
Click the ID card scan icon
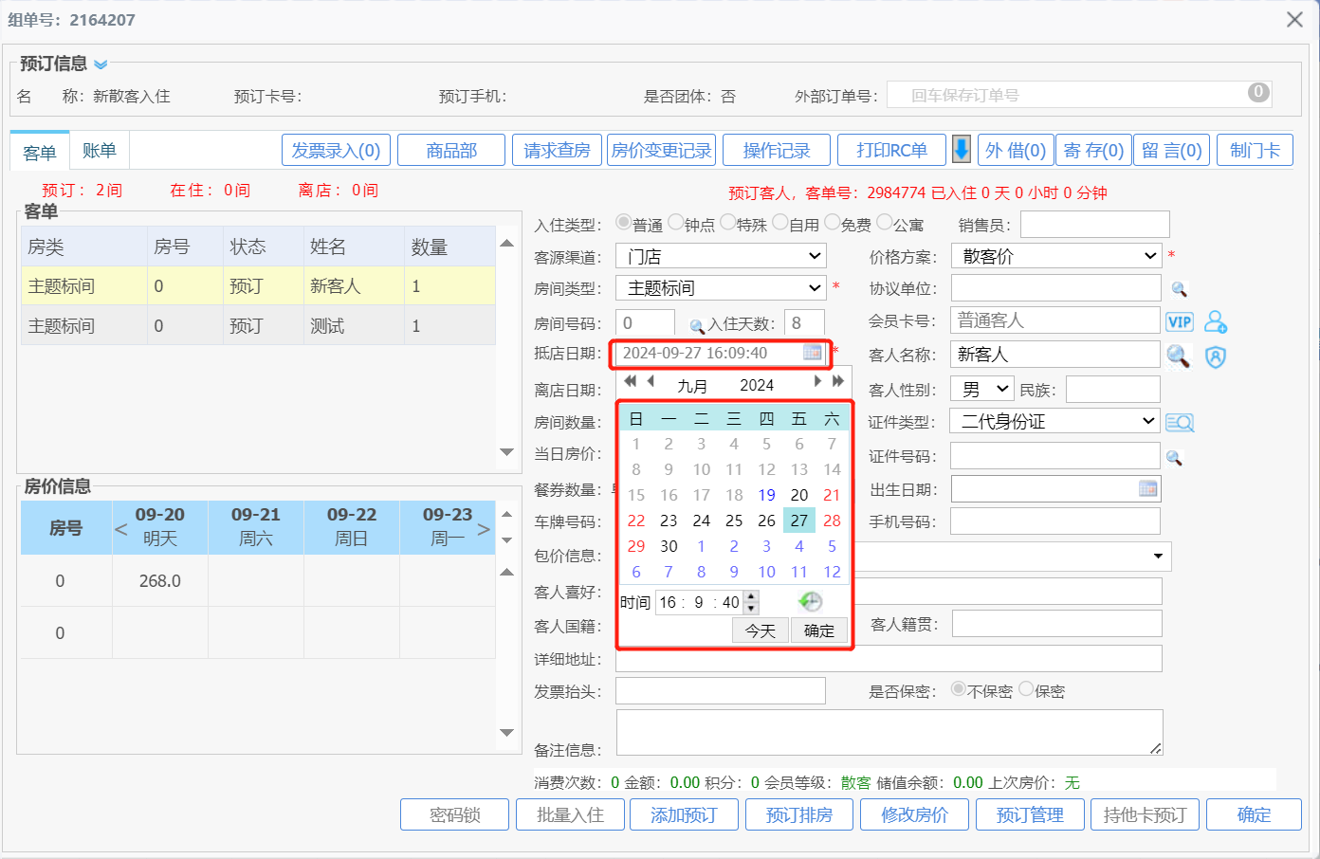(1180, 422)
